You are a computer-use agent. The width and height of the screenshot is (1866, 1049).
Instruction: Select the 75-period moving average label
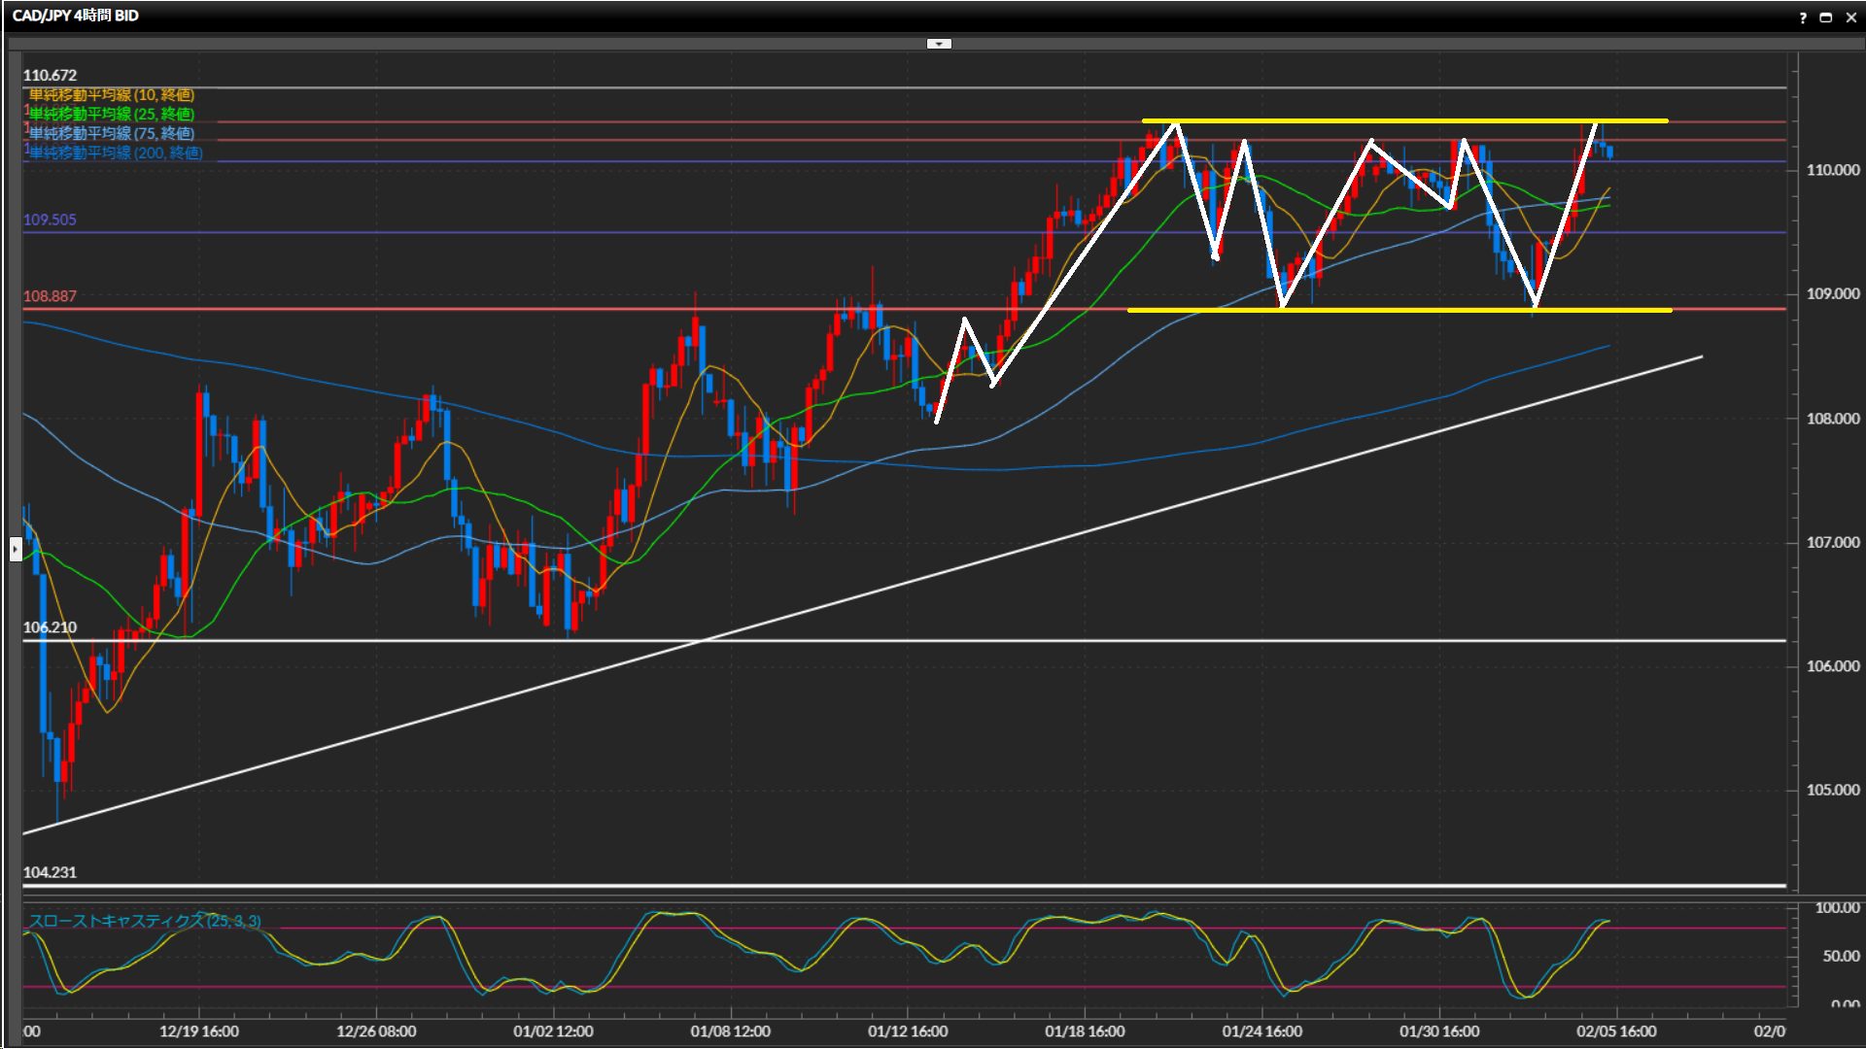point(112,133)
